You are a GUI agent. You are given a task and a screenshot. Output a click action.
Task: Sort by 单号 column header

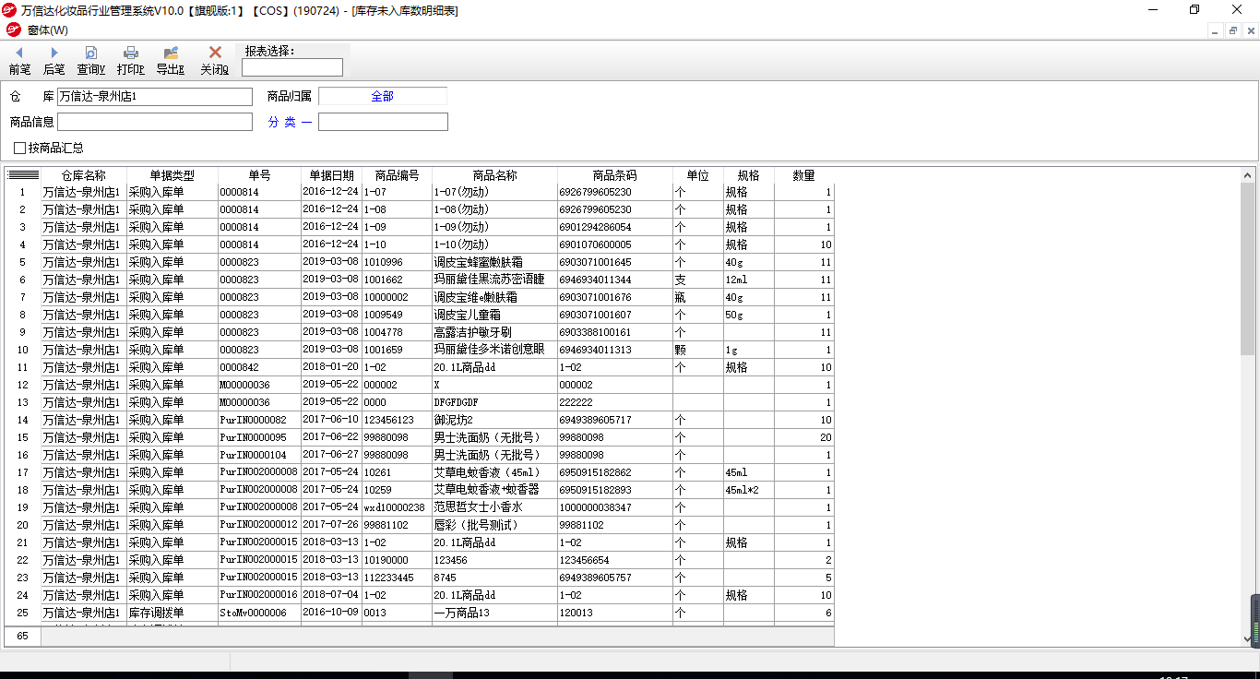pyautogui.click(x=259, y=175)
